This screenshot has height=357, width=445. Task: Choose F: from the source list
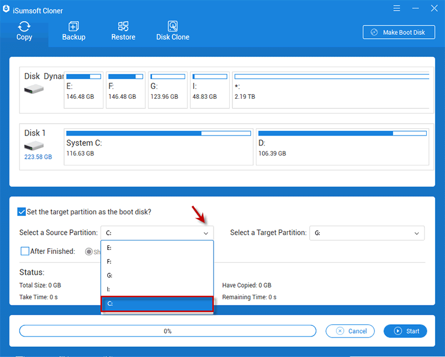coord(157,262)
